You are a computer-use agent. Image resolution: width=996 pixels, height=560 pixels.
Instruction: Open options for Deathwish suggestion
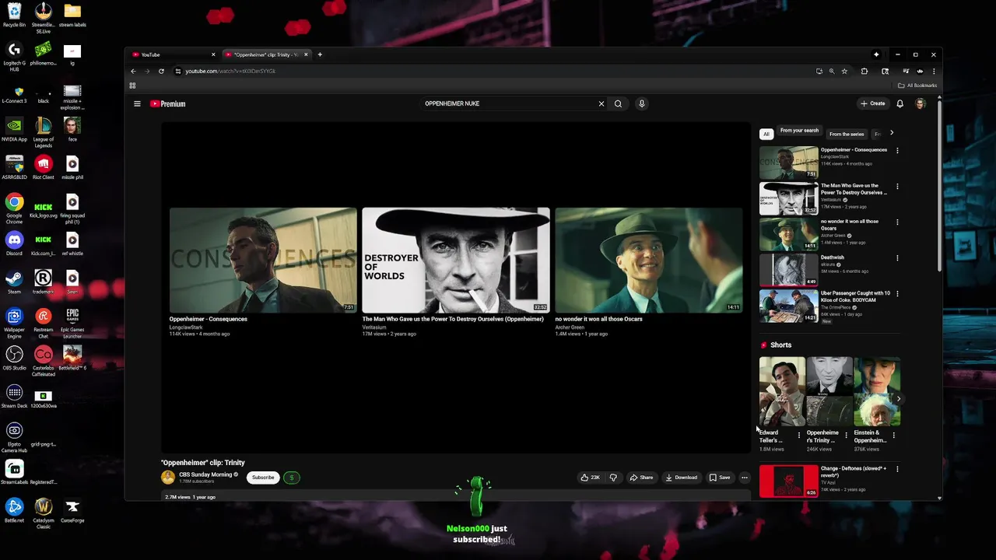pyautogui.click(x=897, y=258)
